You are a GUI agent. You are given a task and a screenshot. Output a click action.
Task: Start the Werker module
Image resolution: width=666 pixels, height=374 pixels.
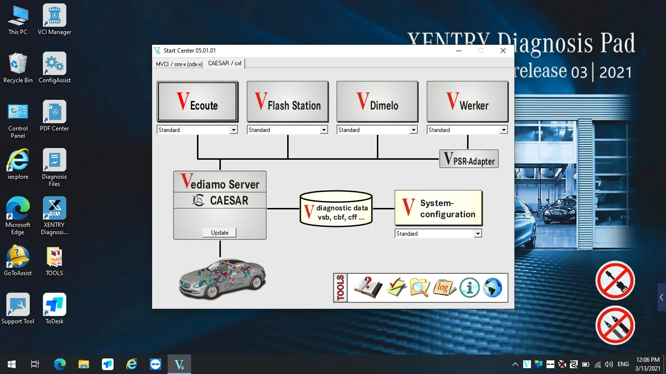(x=468, y=101)
